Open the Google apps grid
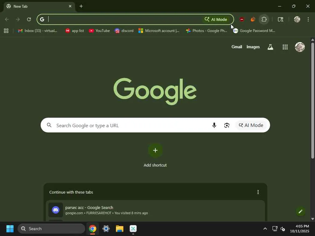 tap(285, 47)
